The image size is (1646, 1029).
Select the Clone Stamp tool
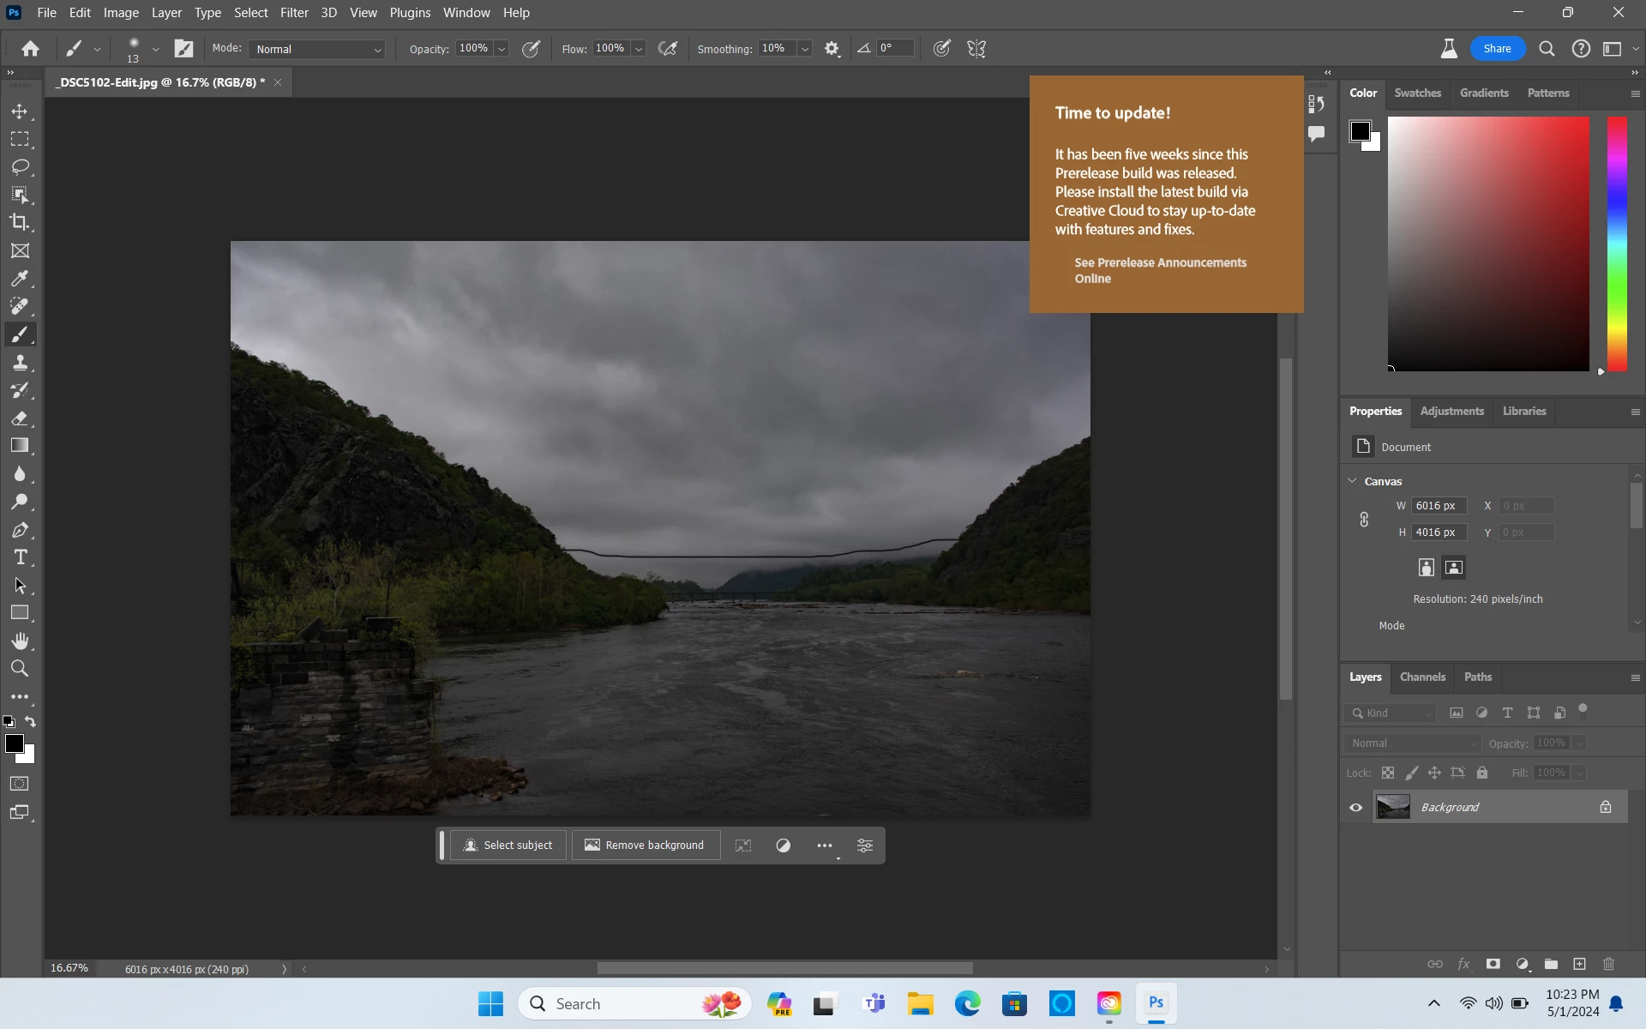tap(20, 363)
